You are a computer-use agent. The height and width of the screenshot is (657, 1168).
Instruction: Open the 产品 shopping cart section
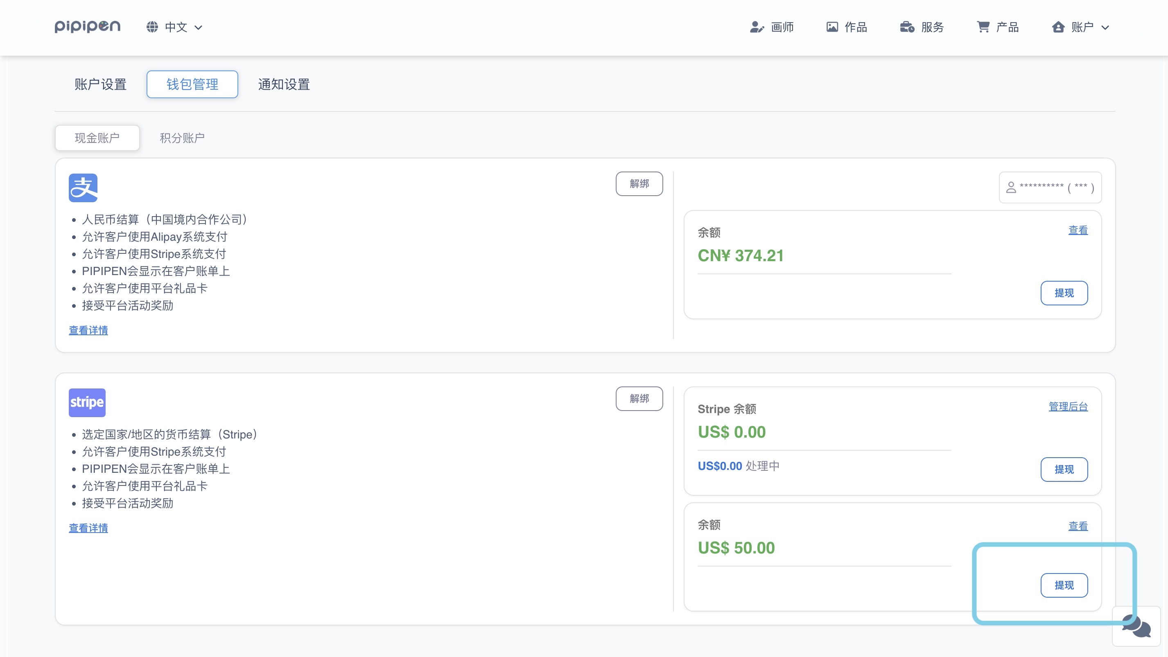[998, 27]
